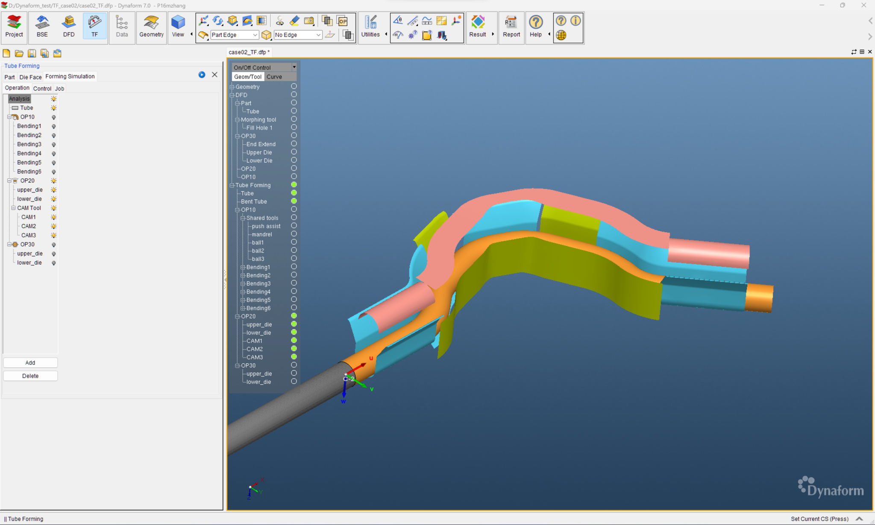Click the globe web icon
The width and height of the screenshot is (875, 525).
(x=561, y=35)
